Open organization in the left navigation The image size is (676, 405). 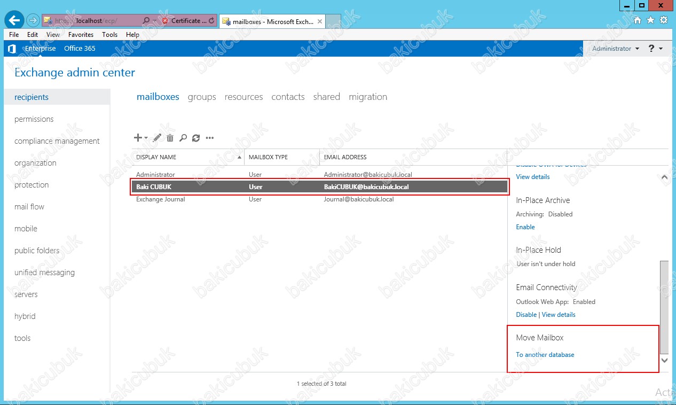(35, 163)
